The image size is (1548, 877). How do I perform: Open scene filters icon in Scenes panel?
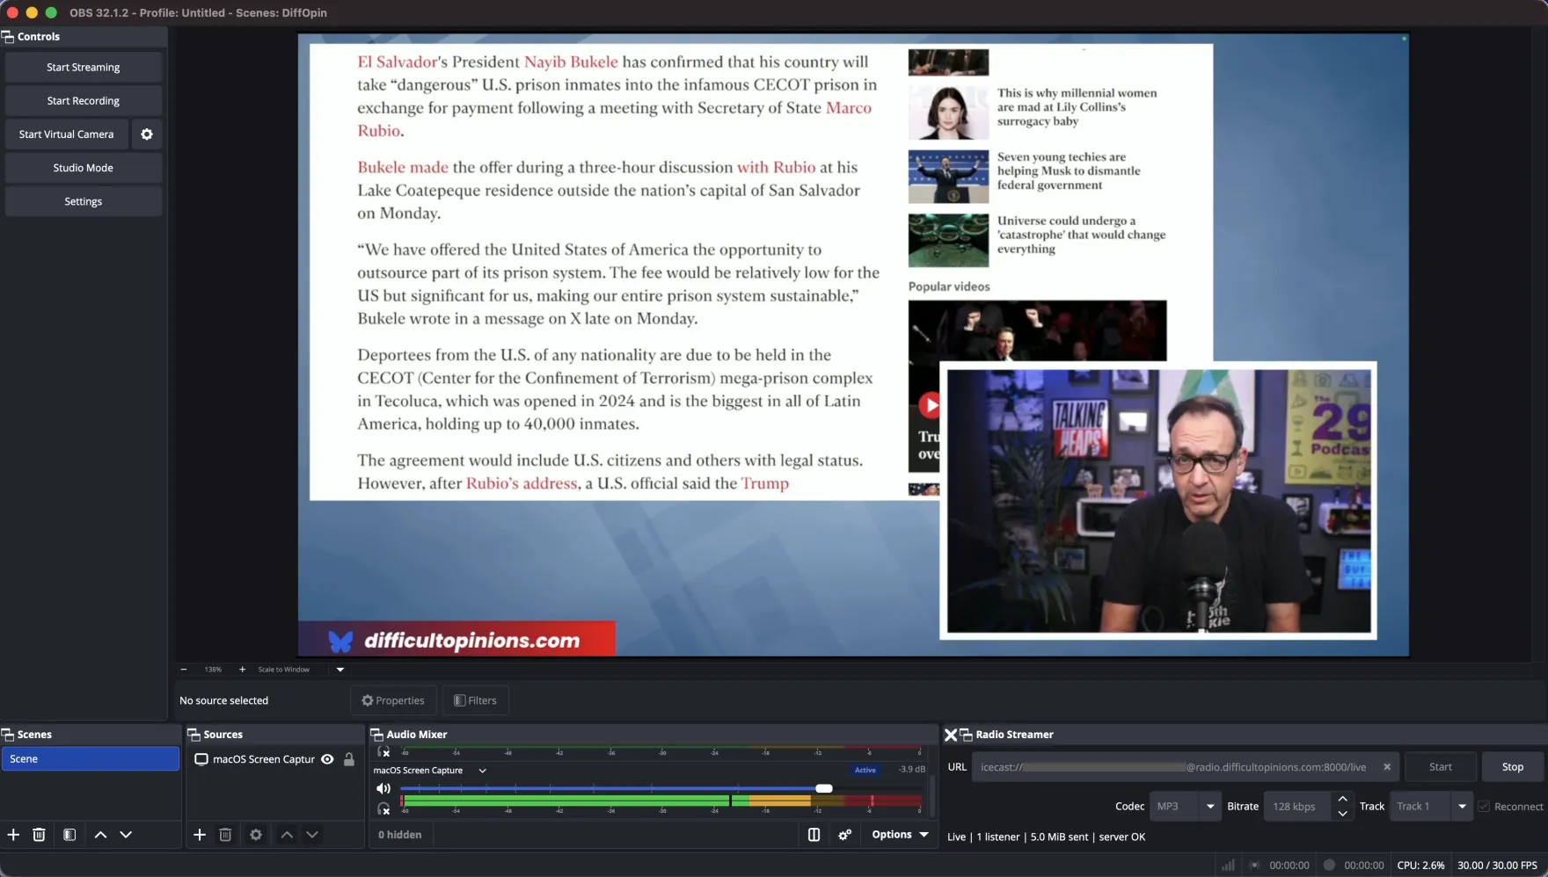point(69,835)
